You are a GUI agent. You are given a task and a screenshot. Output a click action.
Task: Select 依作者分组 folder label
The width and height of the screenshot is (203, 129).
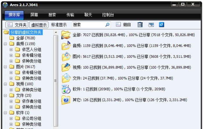pyautogui.click(x=32, y=101)
